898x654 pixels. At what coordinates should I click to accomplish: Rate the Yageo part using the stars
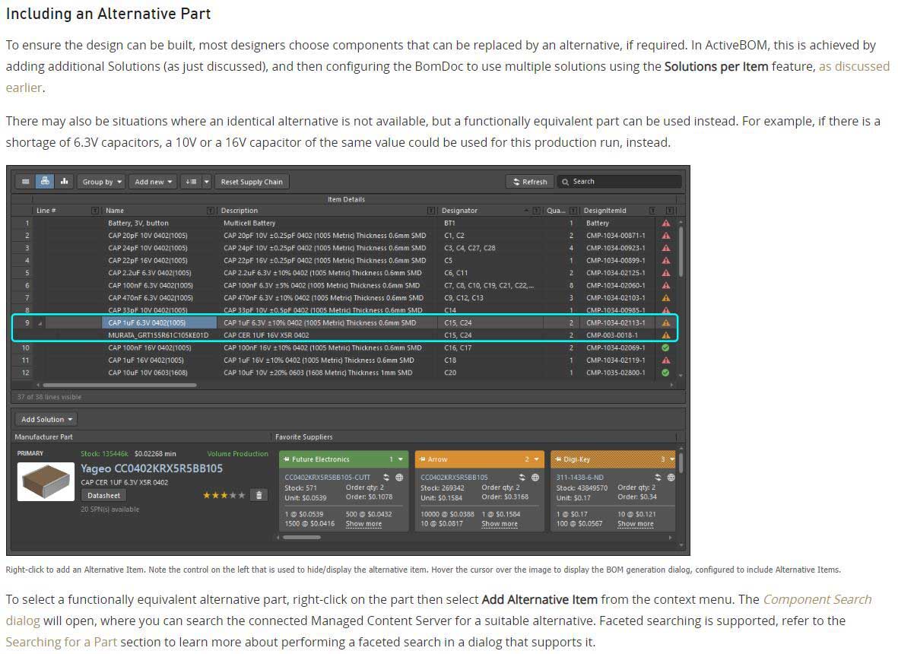pyautogui.click(x=224, y=495)
